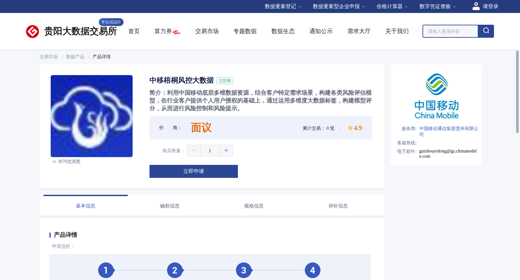Click the Guiyang Big Data Exchange red logo

[32, 32]
